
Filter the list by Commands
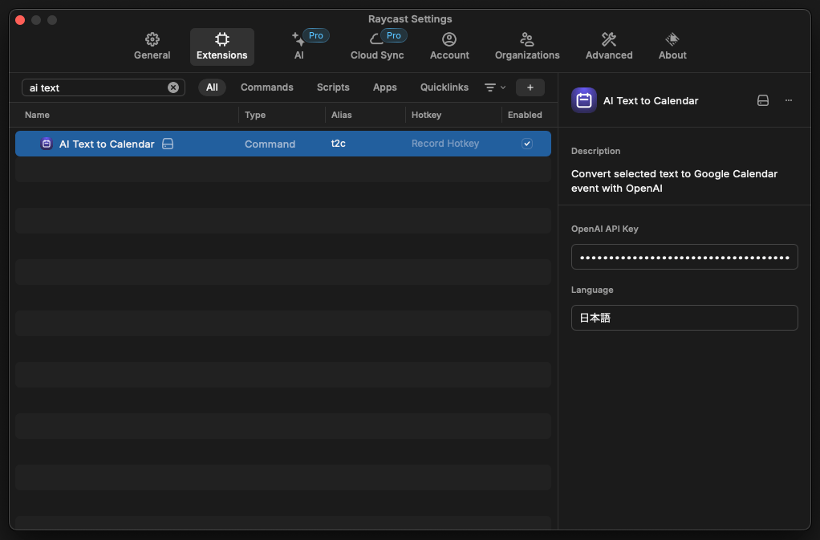[266, 87]
